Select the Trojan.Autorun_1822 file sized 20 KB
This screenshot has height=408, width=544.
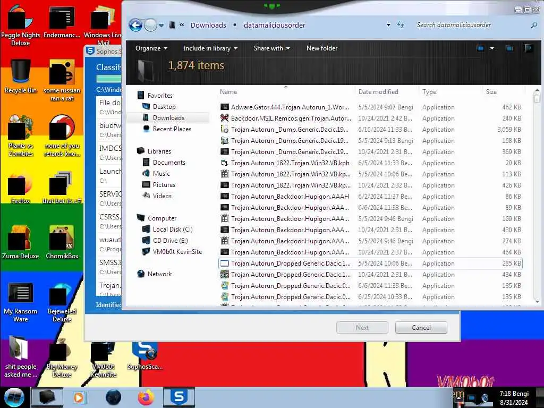click(x=370, y=163)
